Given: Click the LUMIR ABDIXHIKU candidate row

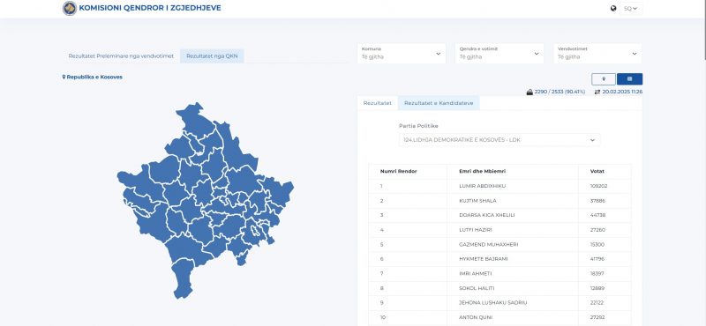Looking at the screenshot, I should coord(499,186).
